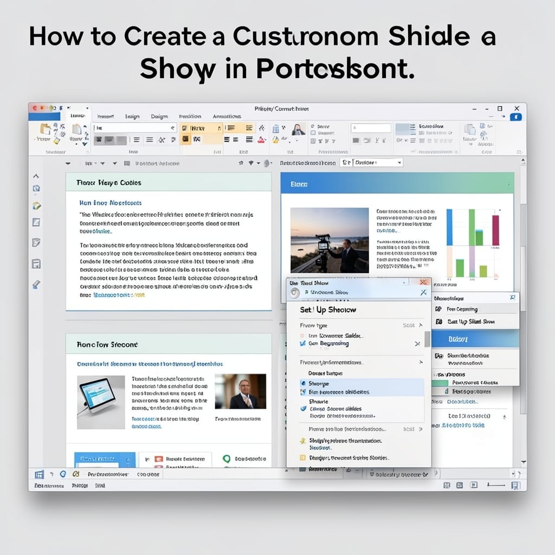Viewport: 555px width, 555px height.
Task: Click the X beside Gon Begnaoing row
Action: 417,344
